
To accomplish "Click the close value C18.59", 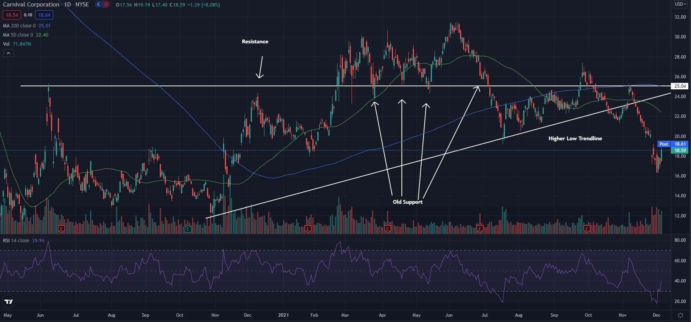I will click(x=177, y=5).
